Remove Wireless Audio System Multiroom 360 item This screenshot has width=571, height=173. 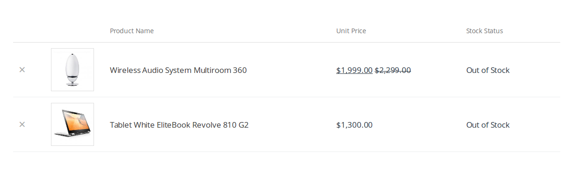click(x=22, y=70)
